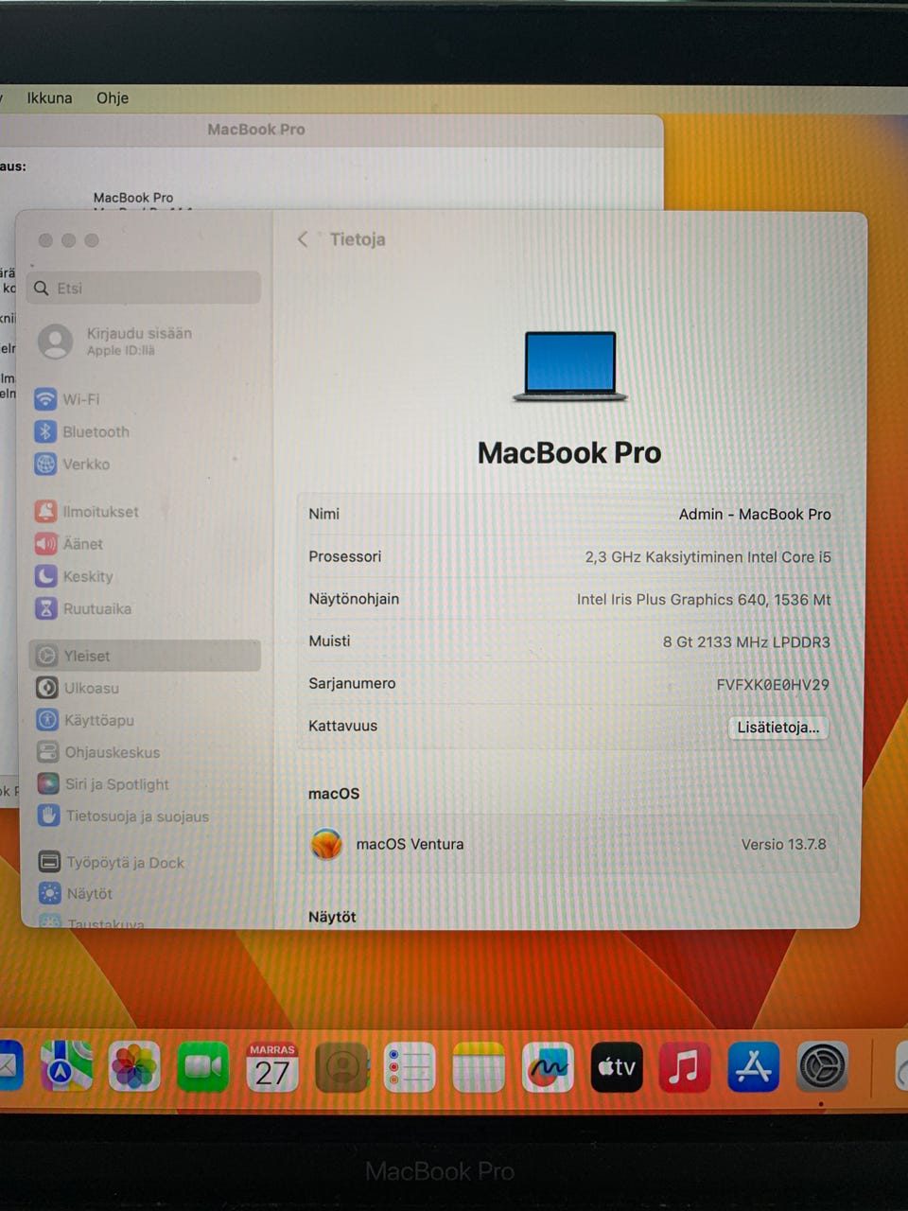The height and width of the screenshot is (1211, 908).
Task: Open the Ikkuna menu
Action: tap(49, 97)
